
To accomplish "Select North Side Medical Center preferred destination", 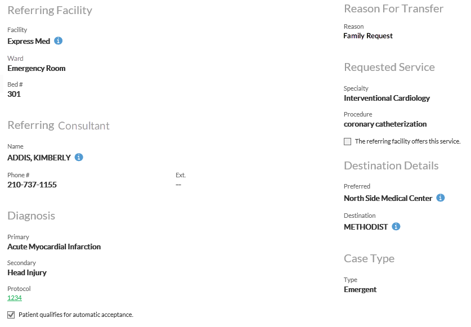I will (x=388, y=198).
